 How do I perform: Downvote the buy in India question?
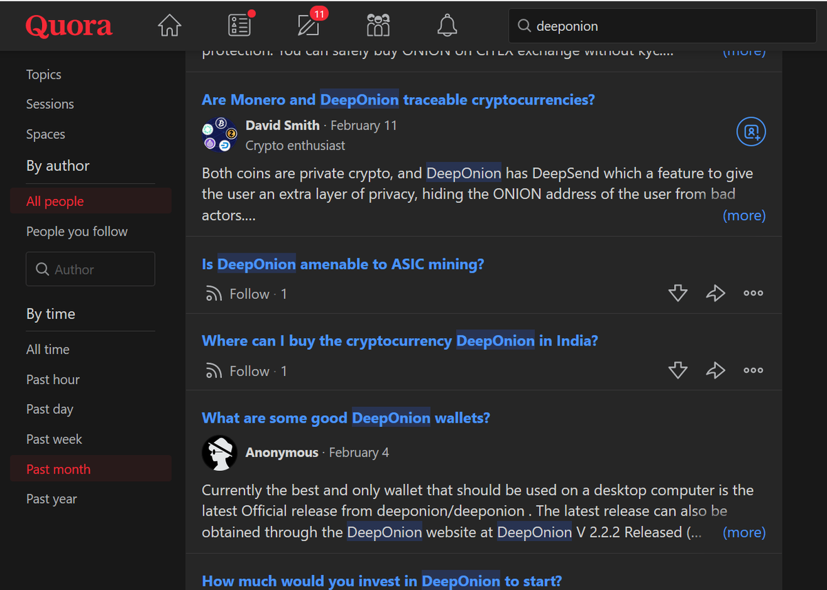tap(678, 370)
